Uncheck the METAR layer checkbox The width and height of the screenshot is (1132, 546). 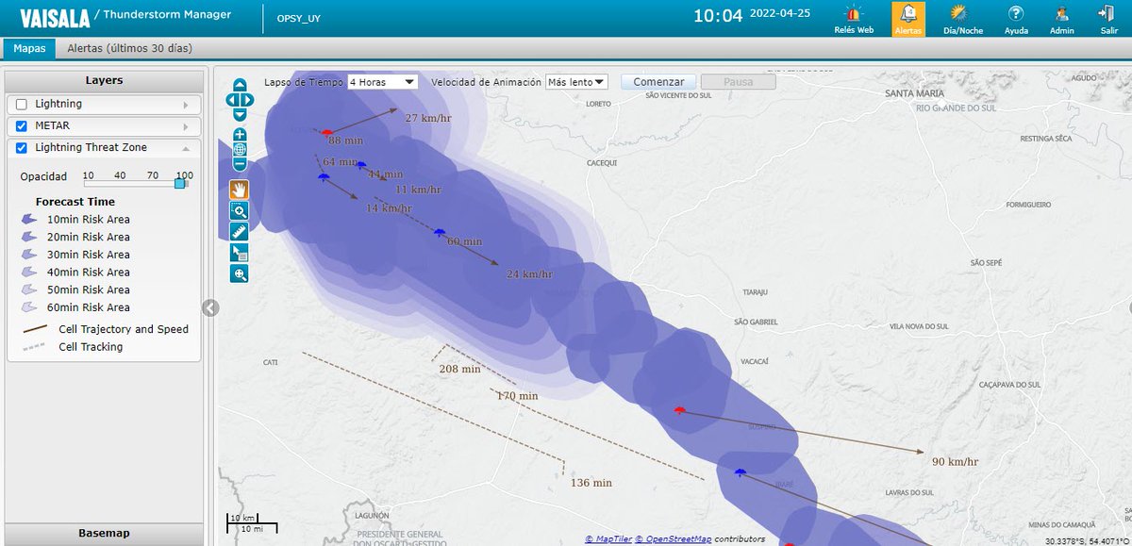pos(22,125)
